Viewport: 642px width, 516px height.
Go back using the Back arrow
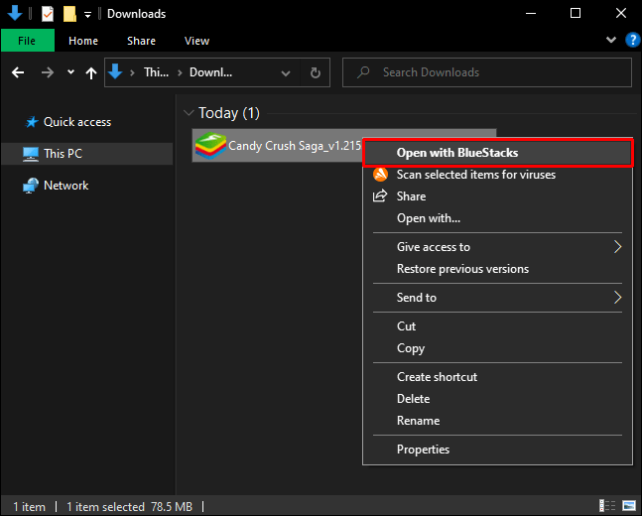(x=18, y=72)
